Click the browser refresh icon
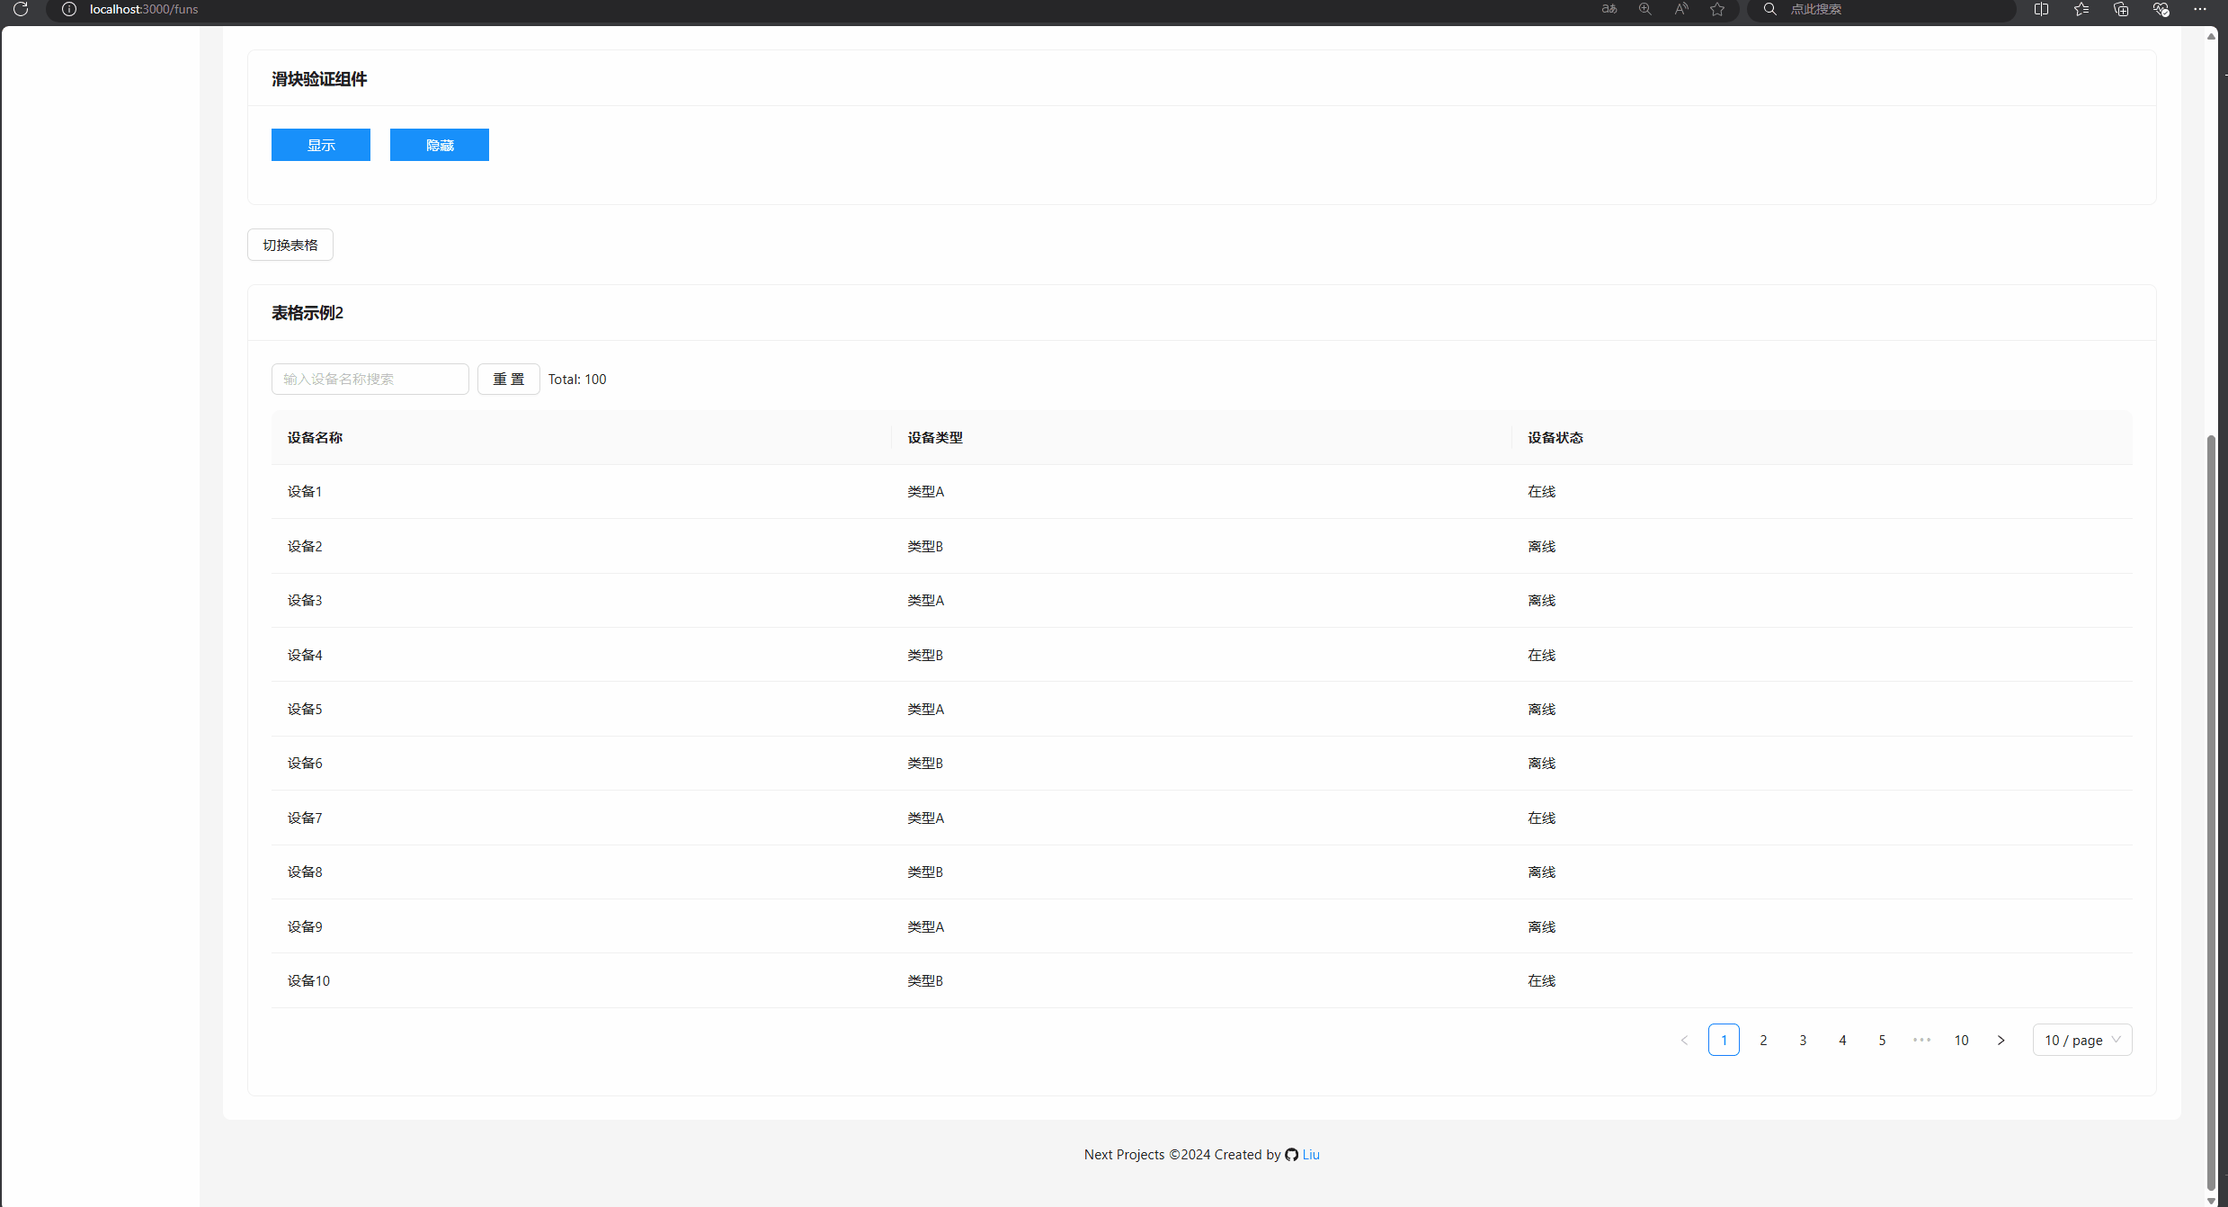The width and height of the screenshot is (2228, 1207). [x=20, y=9]
